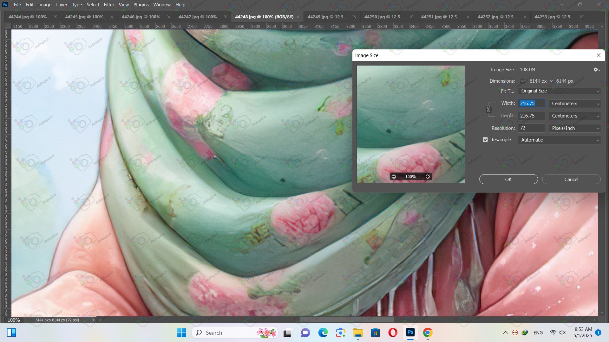Open Microsoft Store from taskbar
Image resolution: width=609 pixels, height=342 pixels.
pos(375,332)
